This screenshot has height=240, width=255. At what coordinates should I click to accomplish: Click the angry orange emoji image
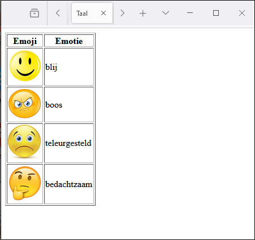pos(25,104)
